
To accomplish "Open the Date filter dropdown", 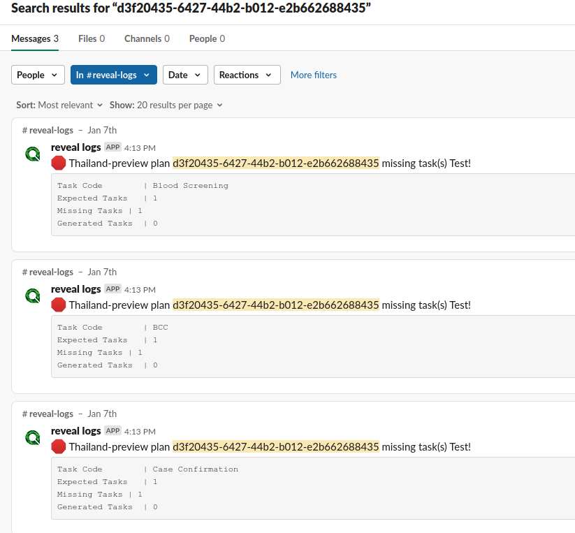I will click(x=185, y=75).
